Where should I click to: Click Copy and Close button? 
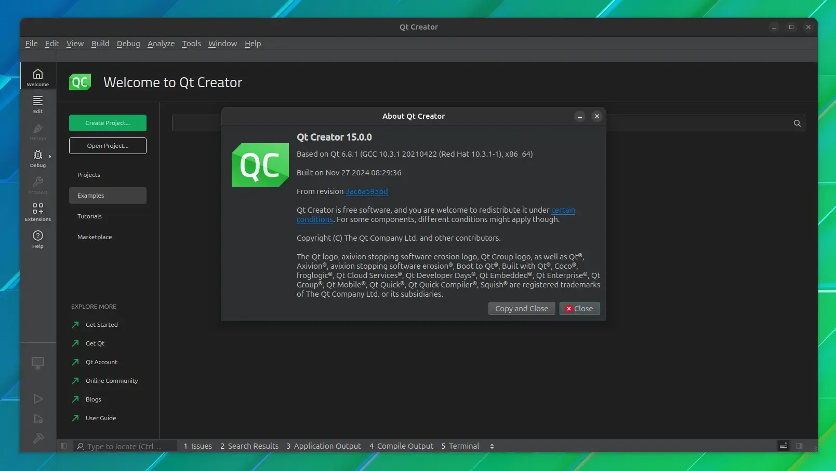click(x=522, y=309)
